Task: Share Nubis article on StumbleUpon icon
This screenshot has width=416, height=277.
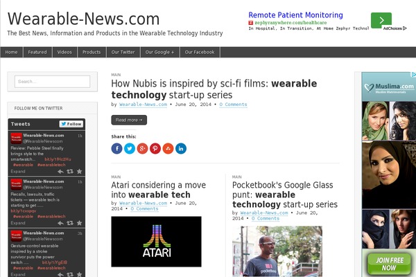Action: tap(168, 148)
